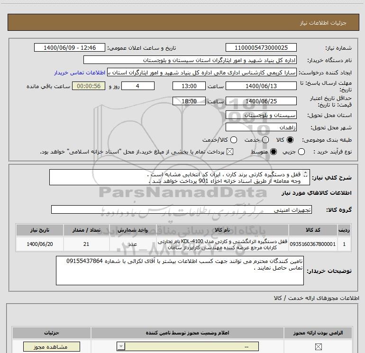This screenshot has height=353, width=365.
Task: Click the countdown timer 00:00:56
Action: pos(89,86)
